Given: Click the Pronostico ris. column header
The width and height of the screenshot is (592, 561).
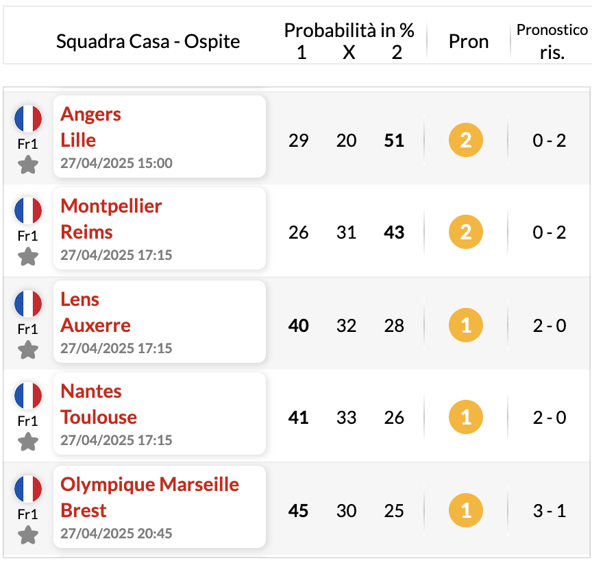Looking at the screenshot, I should (x=552, y=40).
